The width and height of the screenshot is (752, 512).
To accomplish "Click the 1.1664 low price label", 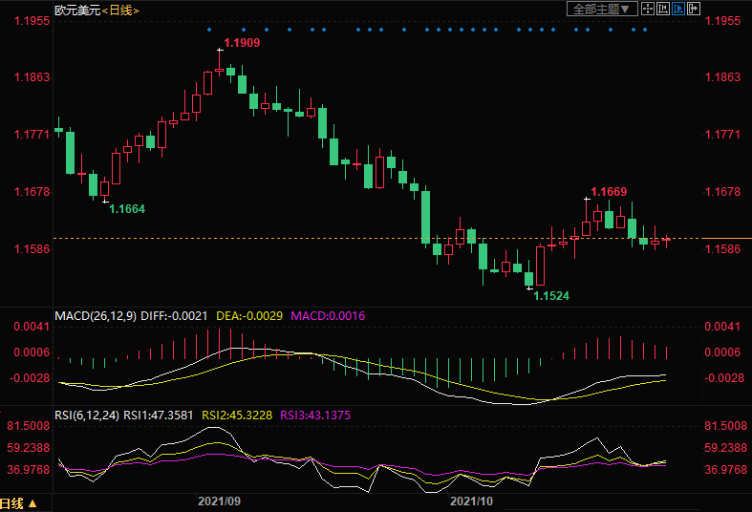I will click(126, 208).
